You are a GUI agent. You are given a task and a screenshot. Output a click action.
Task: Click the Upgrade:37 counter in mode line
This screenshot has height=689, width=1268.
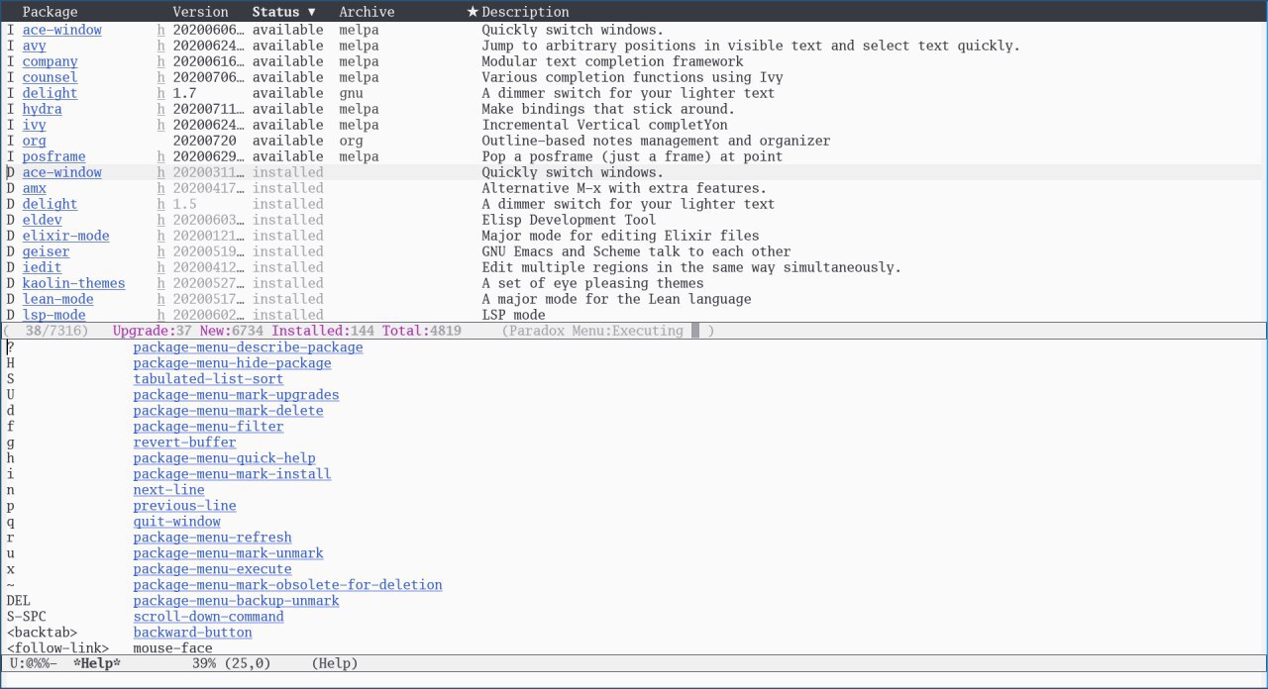tap(153, 331)
